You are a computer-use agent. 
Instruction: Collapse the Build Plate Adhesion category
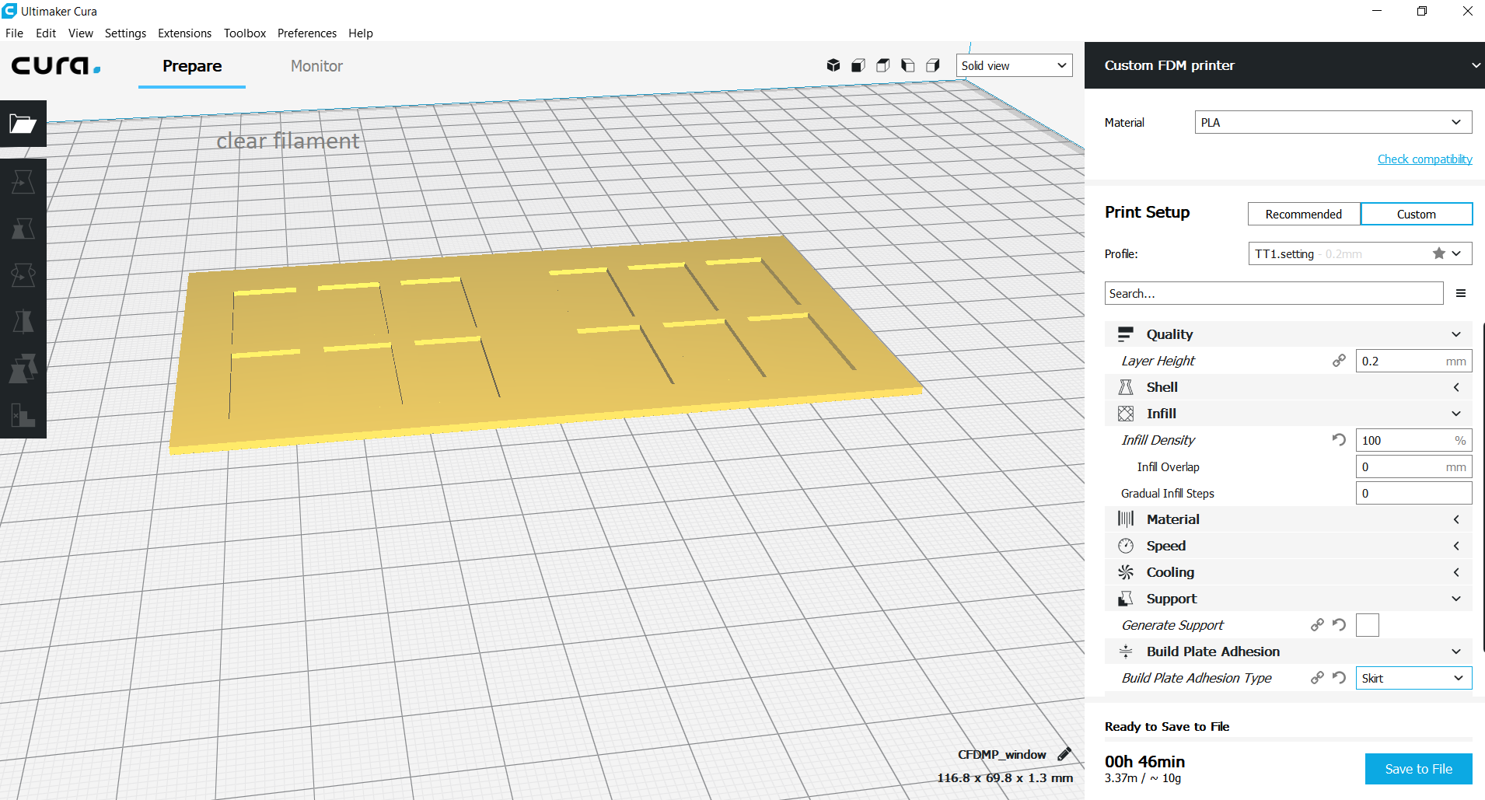[x=1288, y=652]
